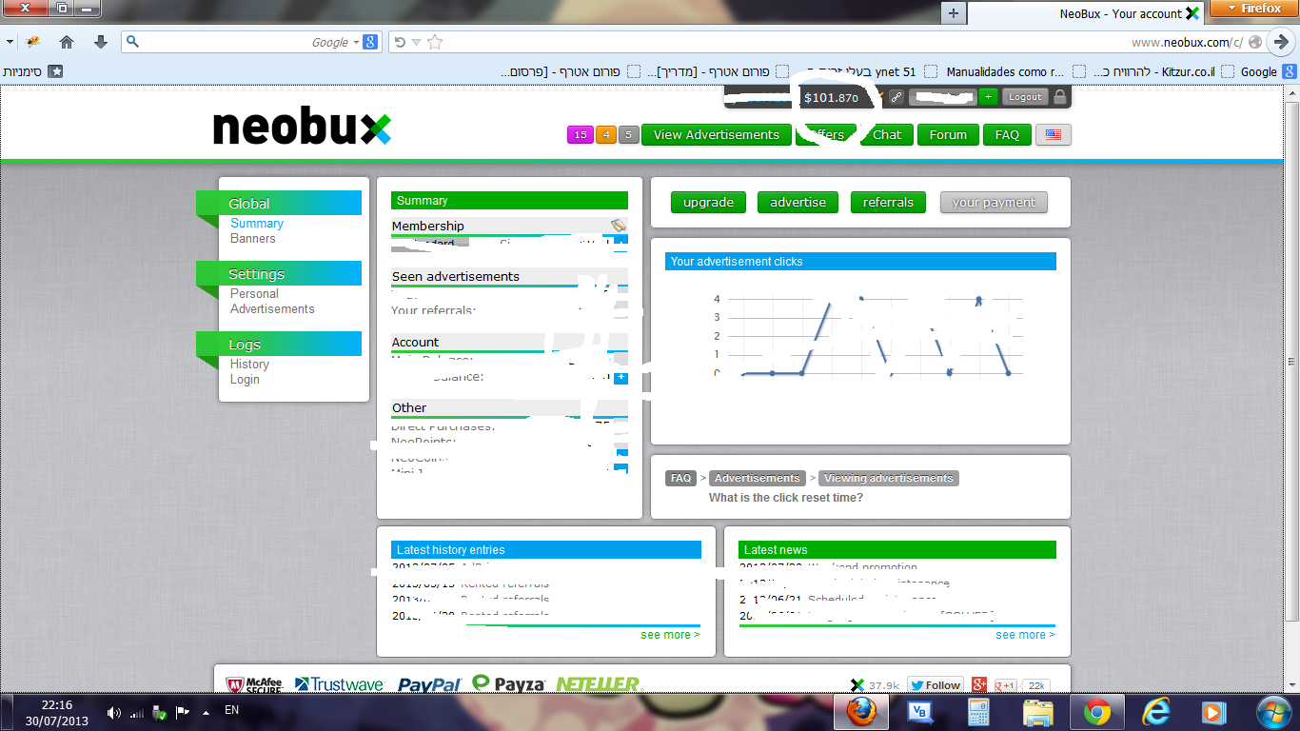This screenshot has width=1300, height=731.
Task: Open Chrome from the taskbar
Action: (x=1096, y=711)
